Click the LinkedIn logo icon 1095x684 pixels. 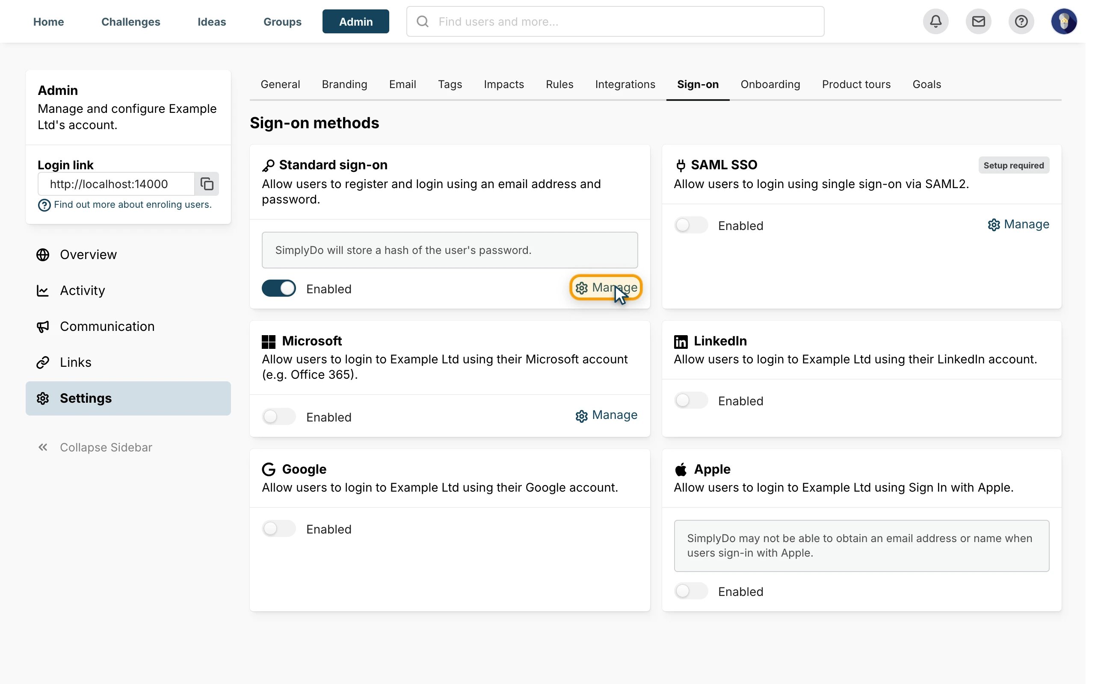pos(681,342)
